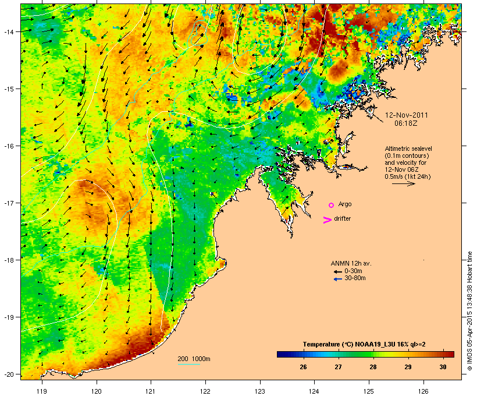Click the longitude axis label 123

coord(260,391)
